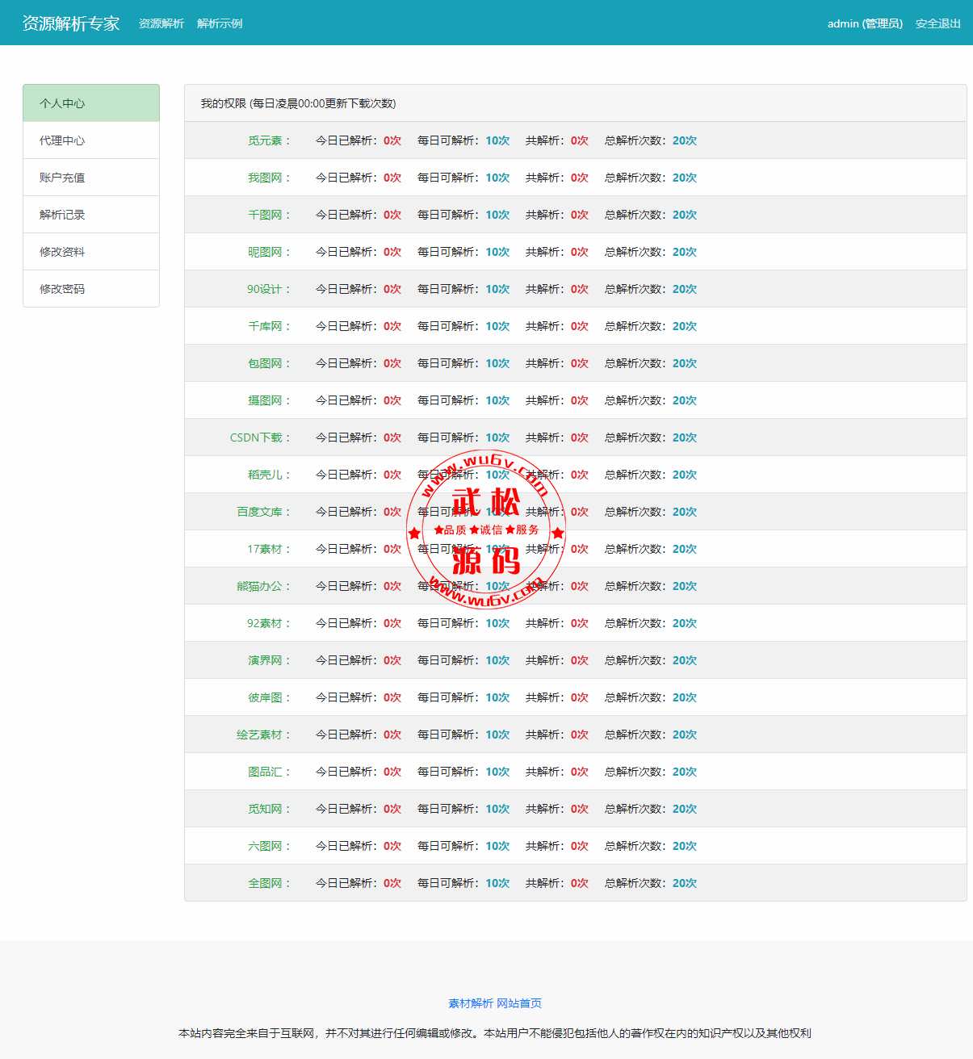Open the 解析示例 navigation link

(x=220, y=23)
